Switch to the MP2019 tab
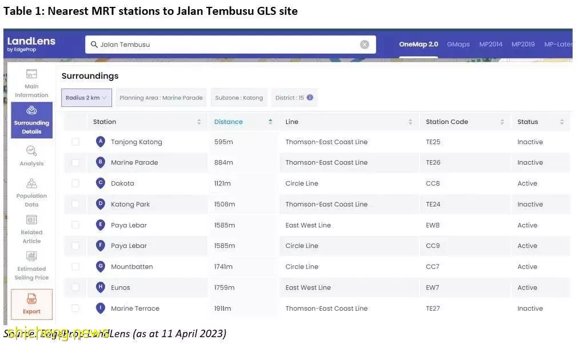The width and height of the screenshot is (580, 344). click(523, 45)
